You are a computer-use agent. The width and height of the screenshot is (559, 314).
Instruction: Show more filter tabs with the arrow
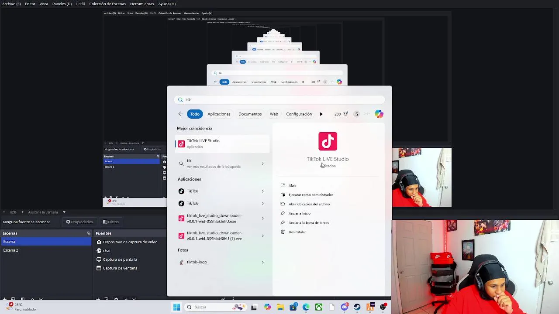tap(321, 114)
